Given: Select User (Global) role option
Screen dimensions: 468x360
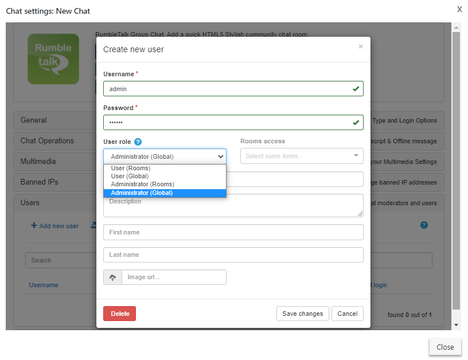Looking at the screenshot, I should point(130,176).
